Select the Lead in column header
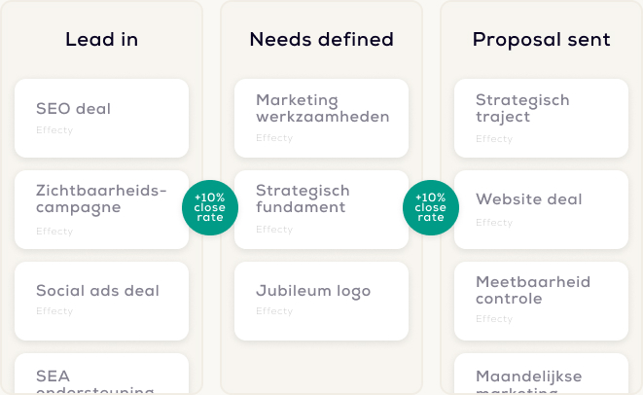Viewport: 643px width, 395px height. pos(101,40)
